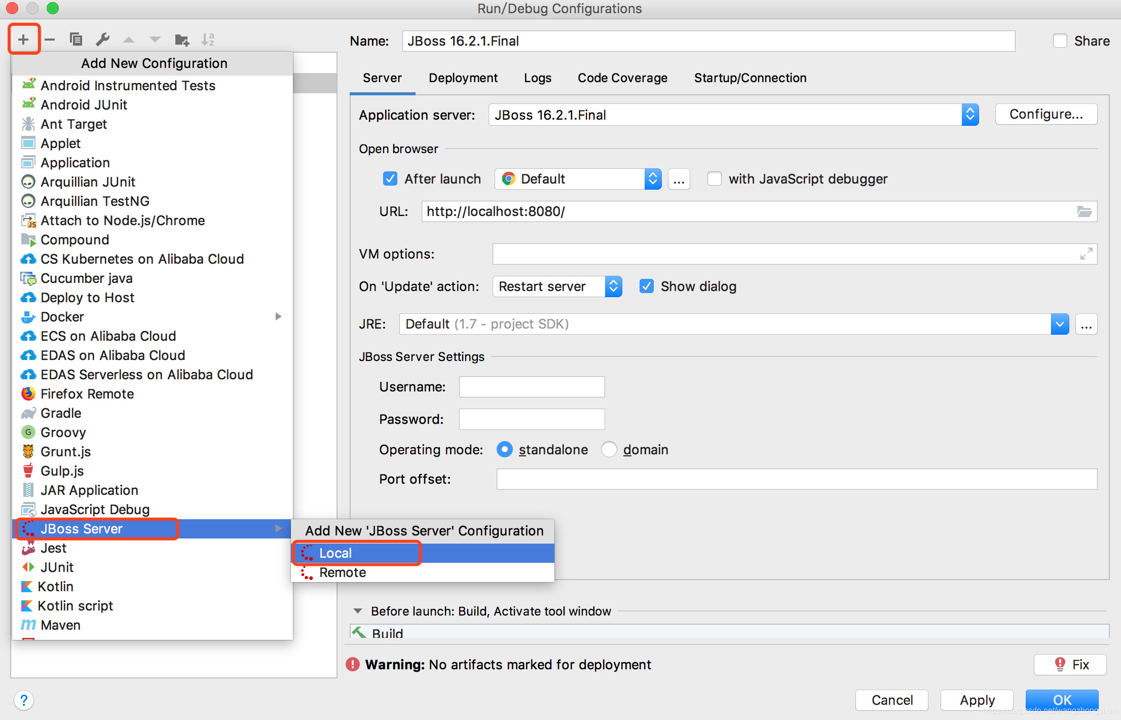The width and height of the screenshot is (1121, 720).
Task: Click the Configure... button
Action: click(1045, 114)
